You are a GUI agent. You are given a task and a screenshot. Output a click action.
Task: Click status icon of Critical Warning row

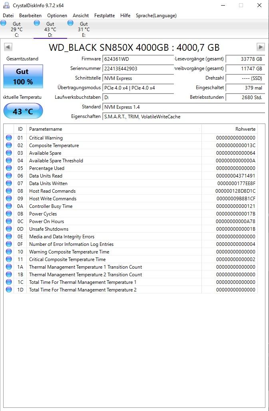click(9, 138)
